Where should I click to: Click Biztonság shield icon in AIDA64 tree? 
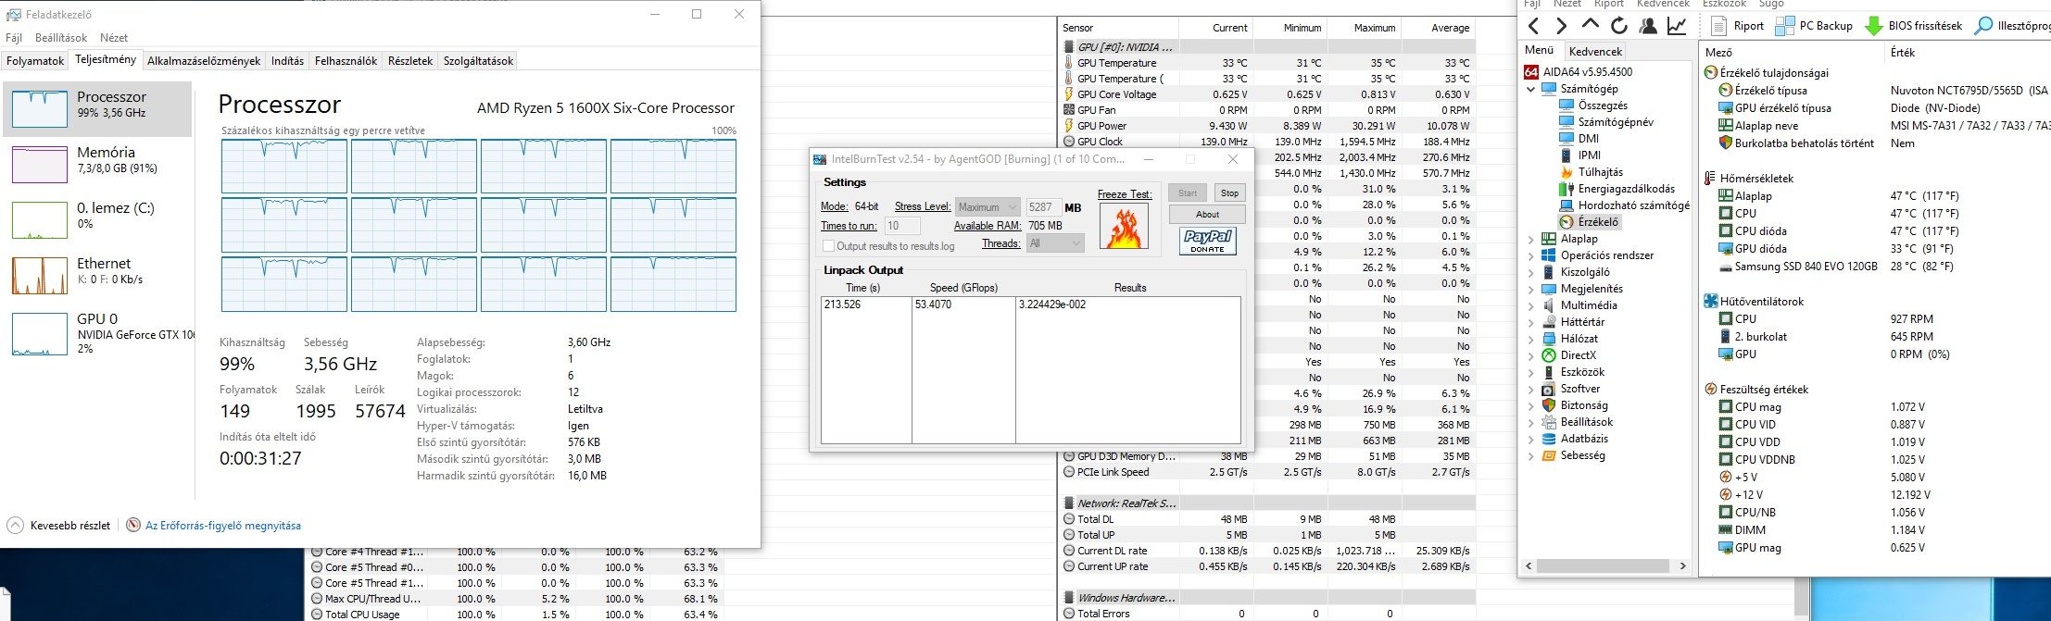[1549, 405]
